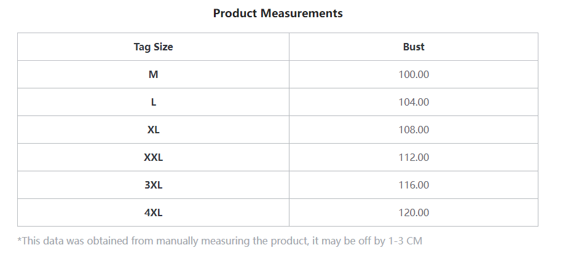
Task: Click the word Product in the title
Action: point(235,14)
